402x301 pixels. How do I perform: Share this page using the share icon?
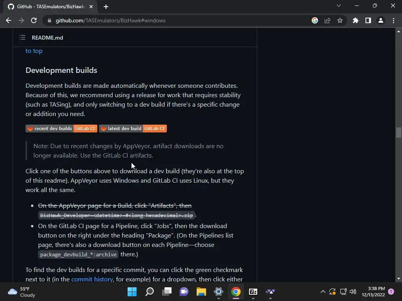327,20
